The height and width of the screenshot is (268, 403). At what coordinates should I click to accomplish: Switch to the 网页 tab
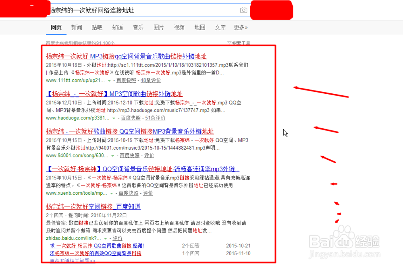click(x=56, y=27)
